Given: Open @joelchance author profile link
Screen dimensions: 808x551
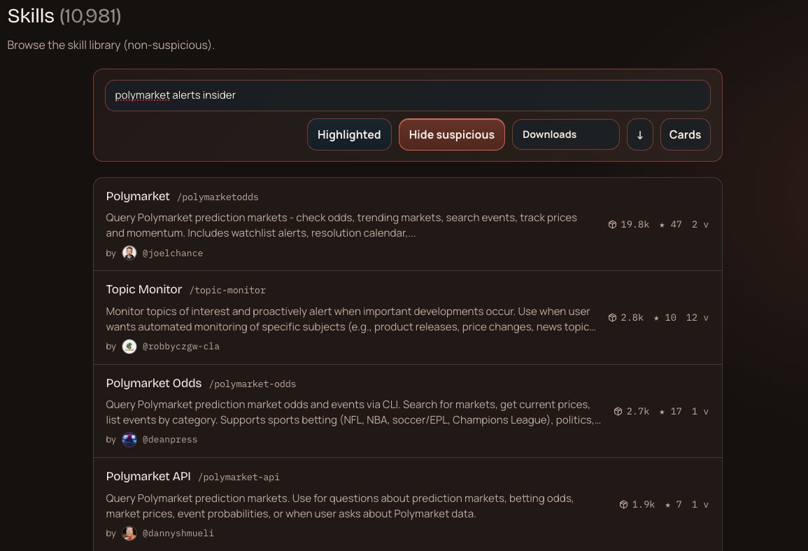Looking at the screenshot, I should [x=173, y=253].
